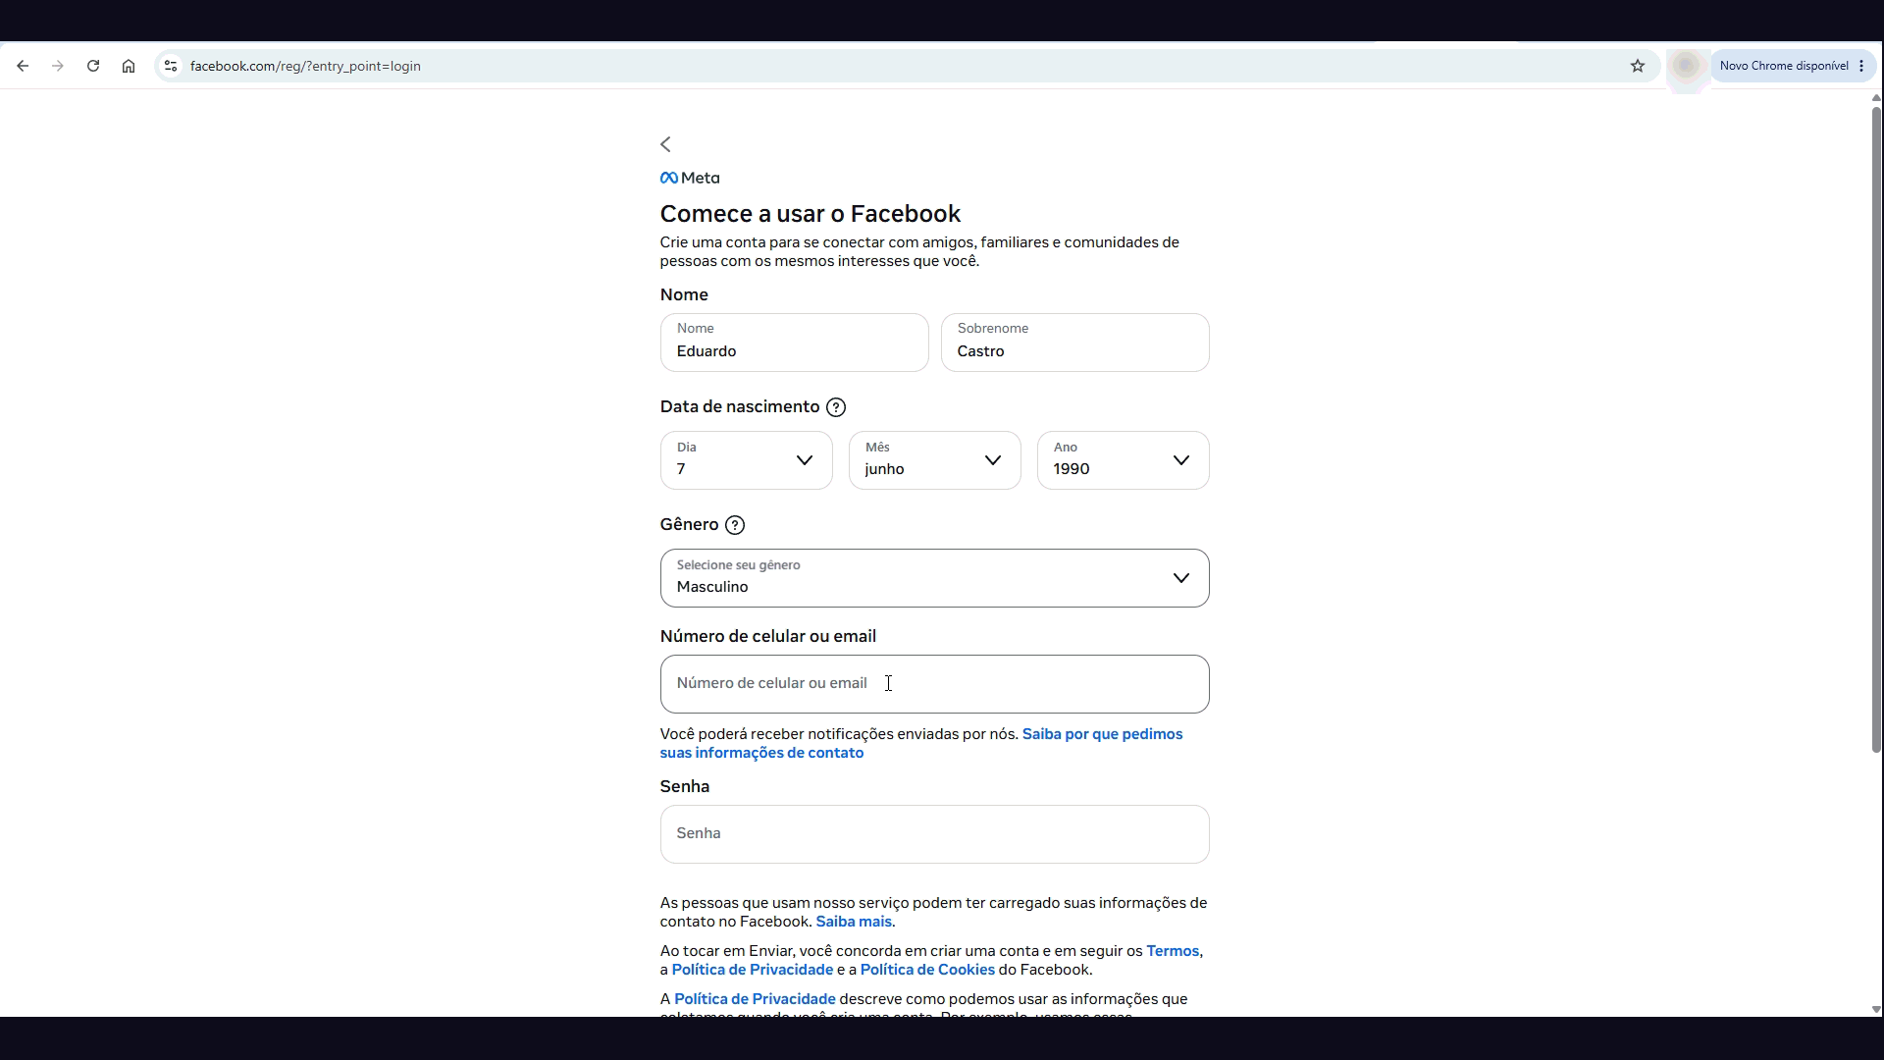The width and height of the screenshot is (1884, 1060).
Task: Focus the Nome field containing Eduardo
Action: click(795, 343)
